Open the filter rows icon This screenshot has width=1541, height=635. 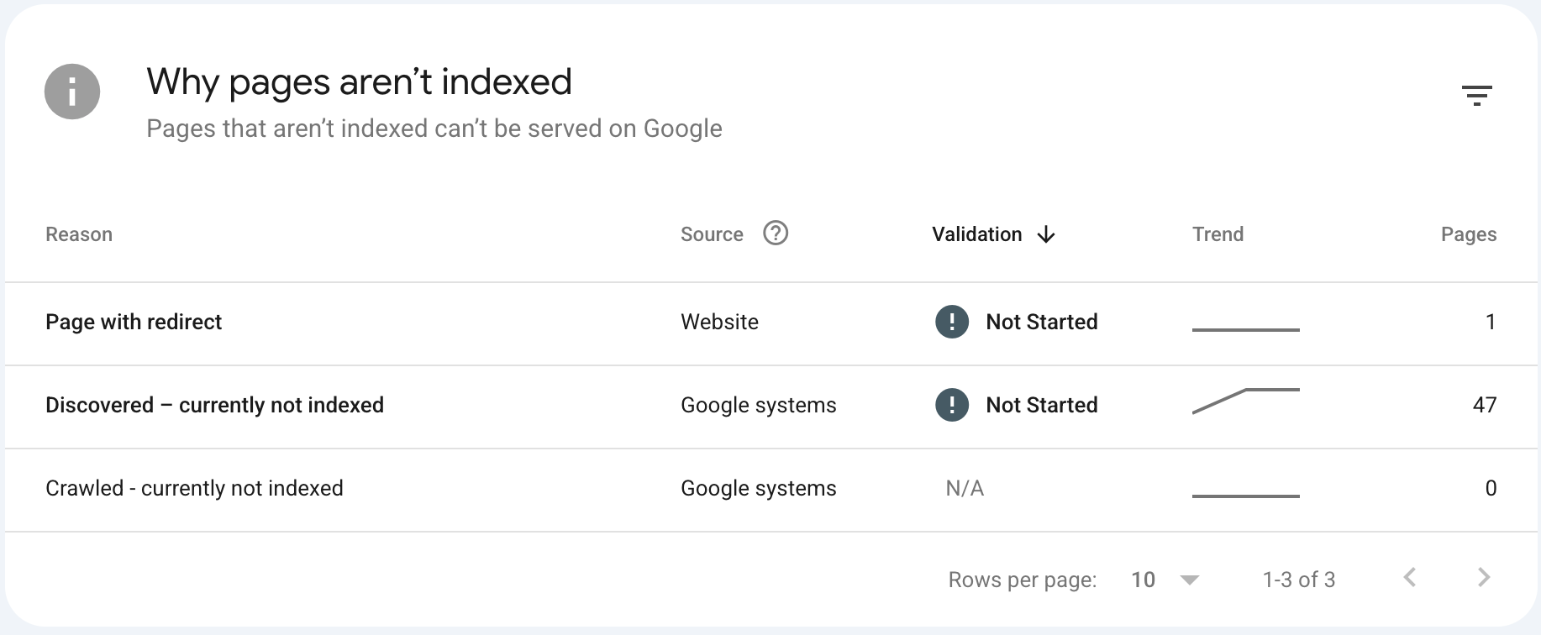[x=1476, y=95]
